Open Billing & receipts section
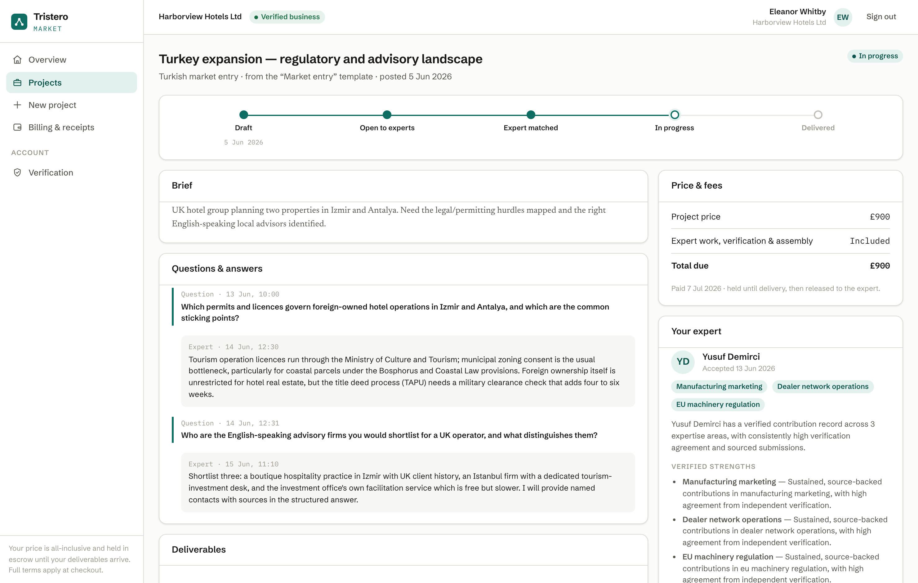The height and width of the screenshot is (583, 918). [72, 127]
